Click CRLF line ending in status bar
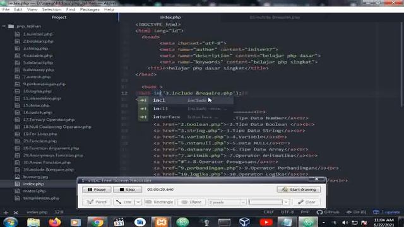 click(x=268, y=212)
